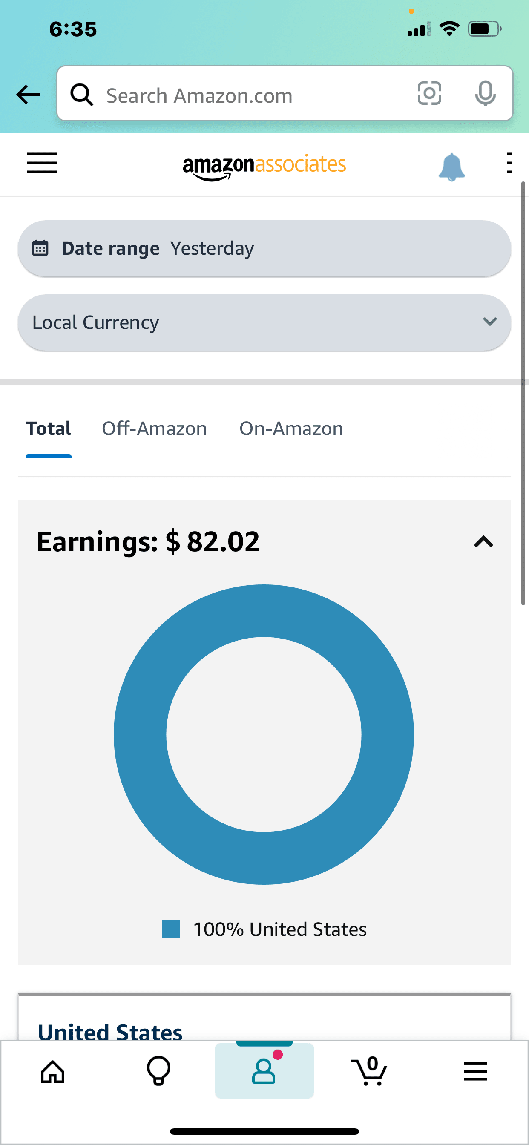This screenshot has width=529, height=1145.
Task: Switch to the Off-Amazon tab
Action: [154, 429]
